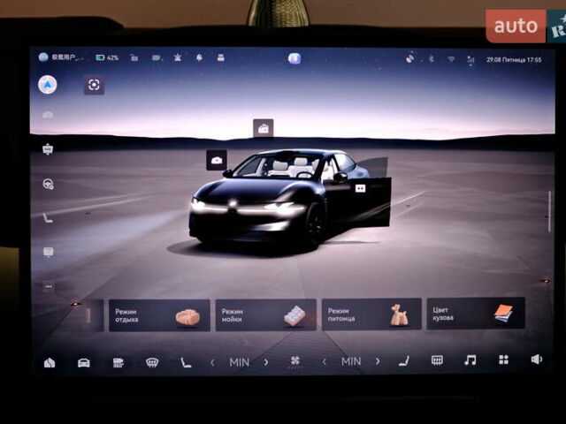The image size is (566, 424).
Task: Open Bluetooth settings icon
Action: pyautogui.click(x=431, y=59)
